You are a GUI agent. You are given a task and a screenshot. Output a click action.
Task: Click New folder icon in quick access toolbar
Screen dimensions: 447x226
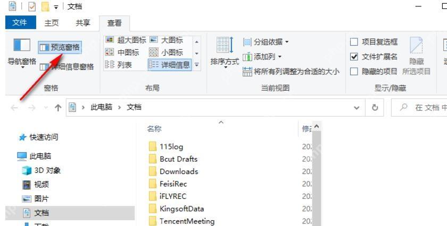click(x=45, y=6)
